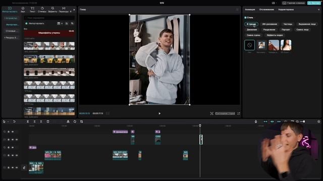Mute the bottom main track

pyautogui.click(x=17, y=167)
